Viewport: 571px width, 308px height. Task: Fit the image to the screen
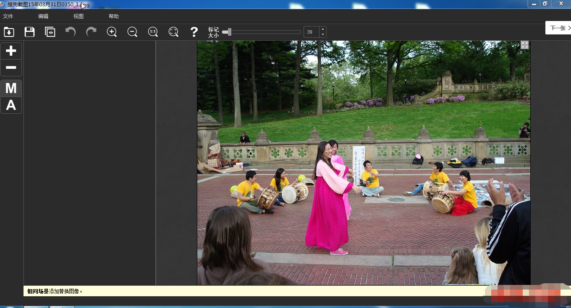[173, 32]
